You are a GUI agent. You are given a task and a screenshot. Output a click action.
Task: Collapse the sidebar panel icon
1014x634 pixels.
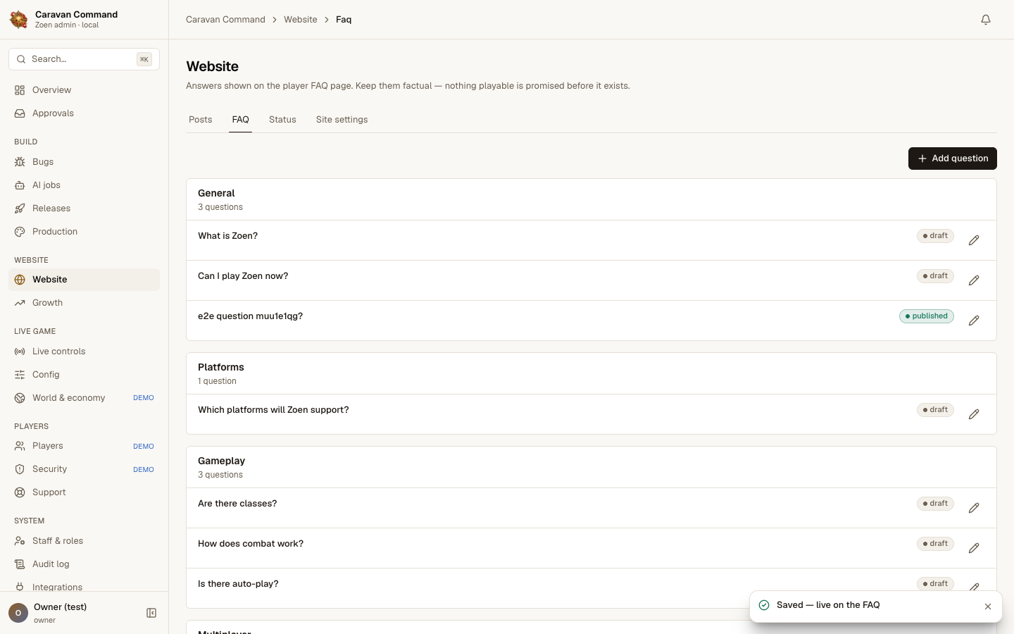pyautogui.click(x=151, y=613)
